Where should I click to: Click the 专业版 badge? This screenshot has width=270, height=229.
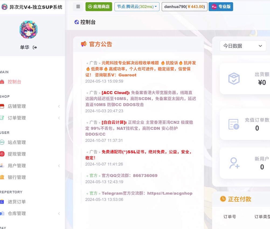pyautogui.click(x=221, y=6)
